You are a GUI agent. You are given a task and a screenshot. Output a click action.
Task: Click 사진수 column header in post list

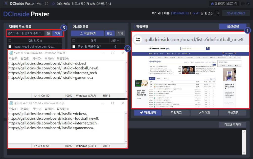point(115,41)
